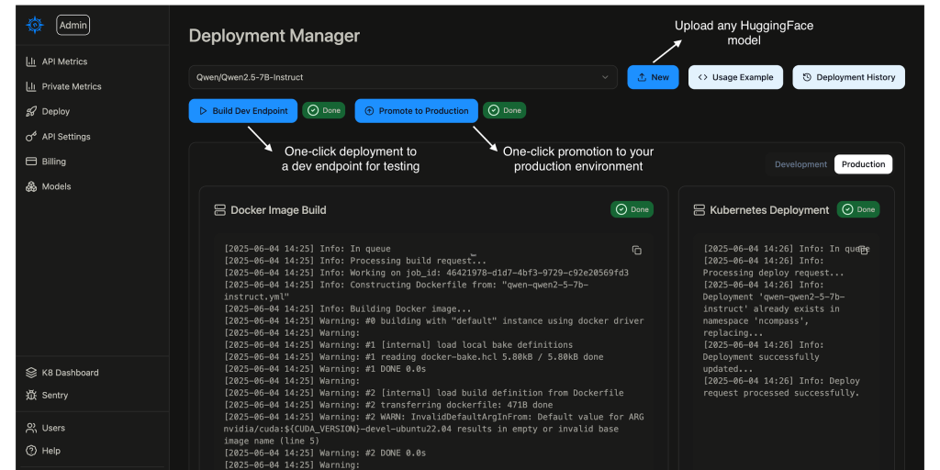
Task: View the Deployment History
Action: tap(848, 77)
